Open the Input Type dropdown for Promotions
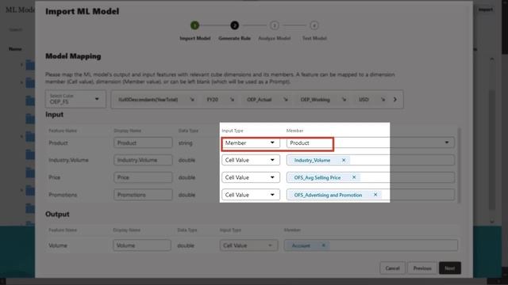 tap(250, 195)
